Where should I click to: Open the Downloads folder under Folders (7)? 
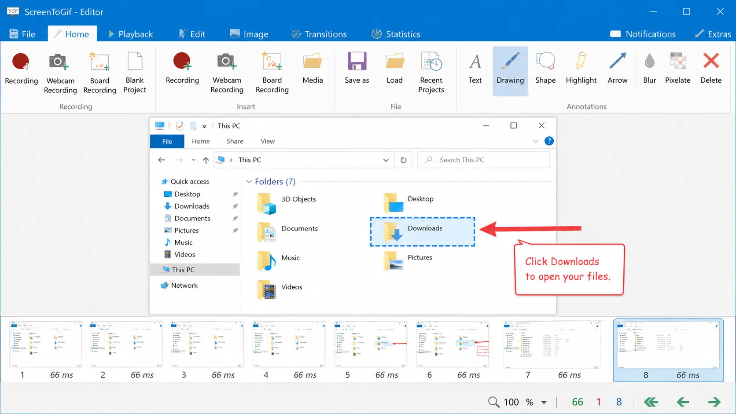pos(423,231)
